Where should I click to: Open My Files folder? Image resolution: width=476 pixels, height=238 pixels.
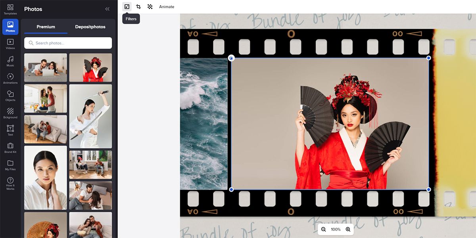coord(10,165)
